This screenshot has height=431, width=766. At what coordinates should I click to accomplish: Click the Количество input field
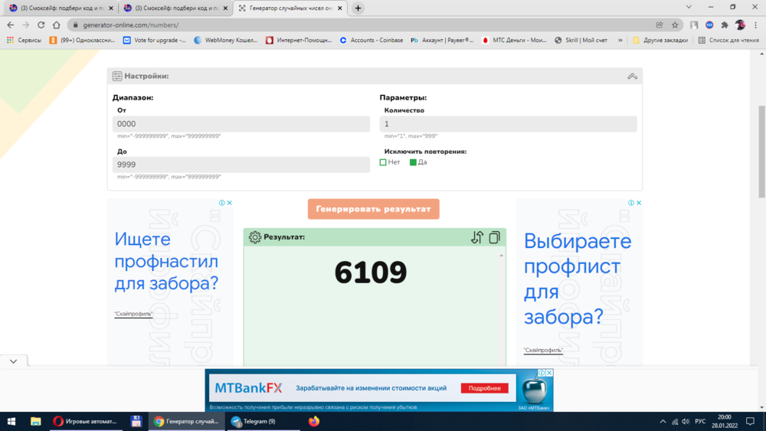508,124
